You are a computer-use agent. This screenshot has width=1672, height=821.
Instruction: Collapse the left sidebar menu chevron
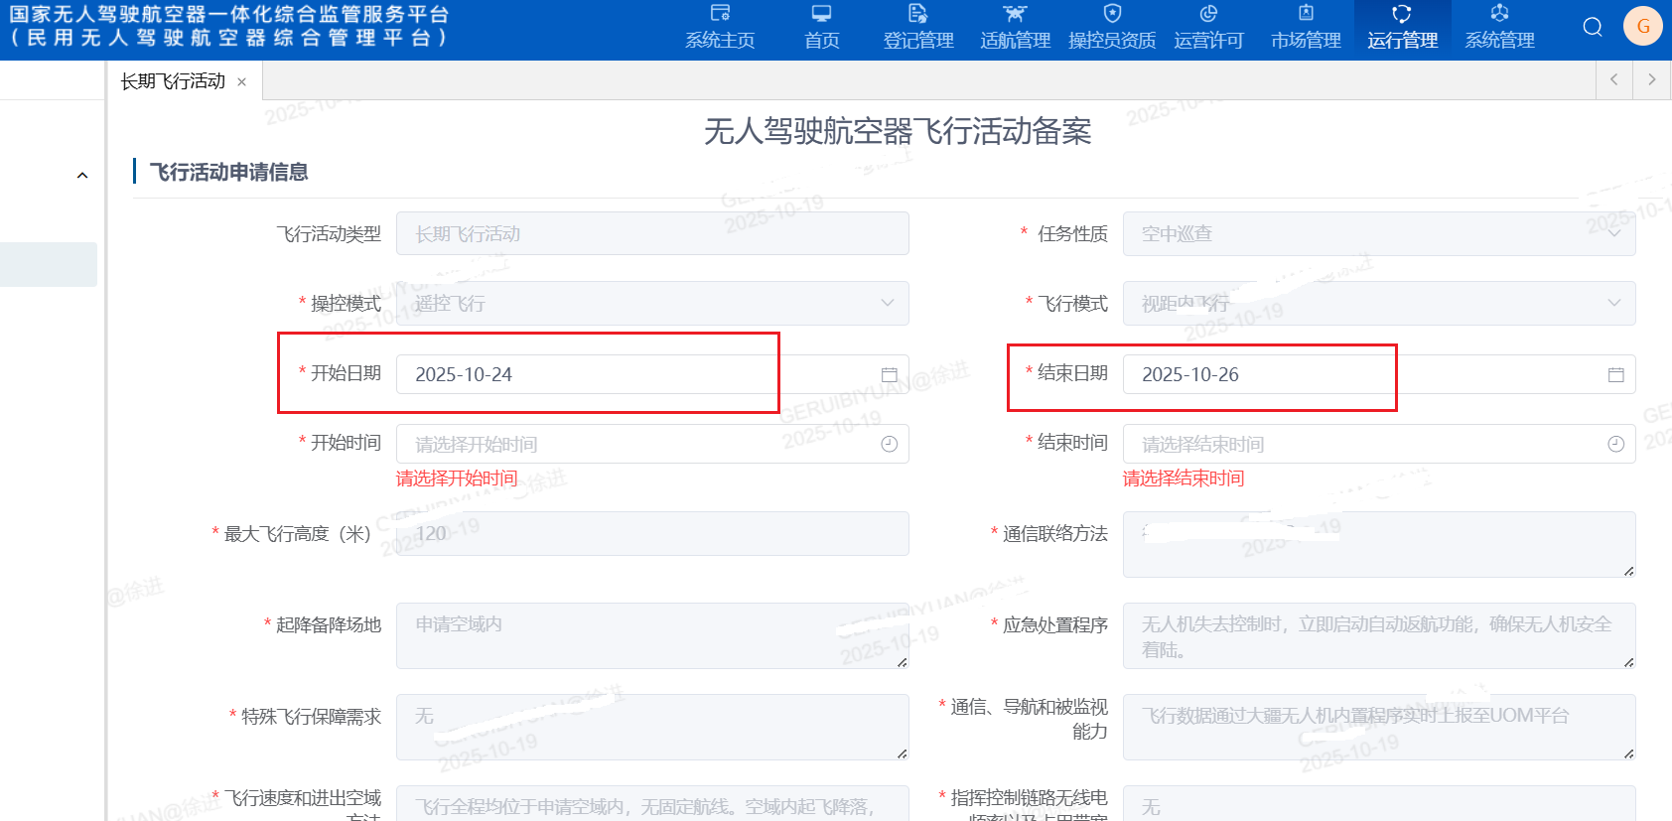[x=82, y=176]
